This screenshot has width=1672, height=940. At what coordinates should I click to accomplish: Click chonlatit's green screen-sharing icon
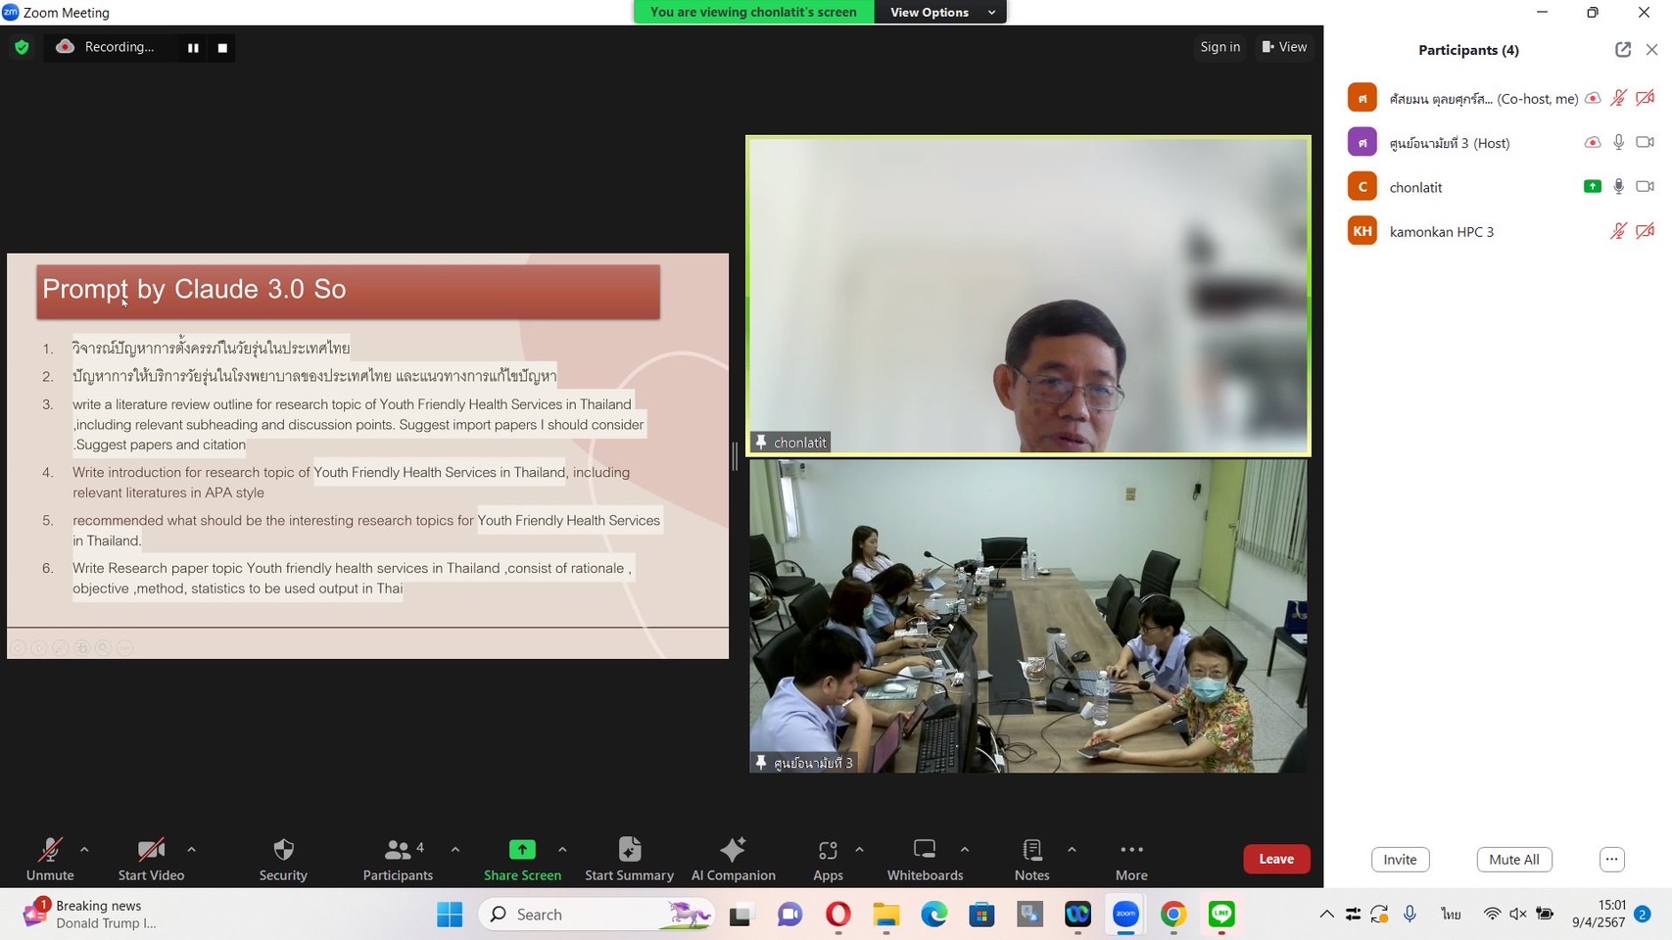click(1593, 187)
